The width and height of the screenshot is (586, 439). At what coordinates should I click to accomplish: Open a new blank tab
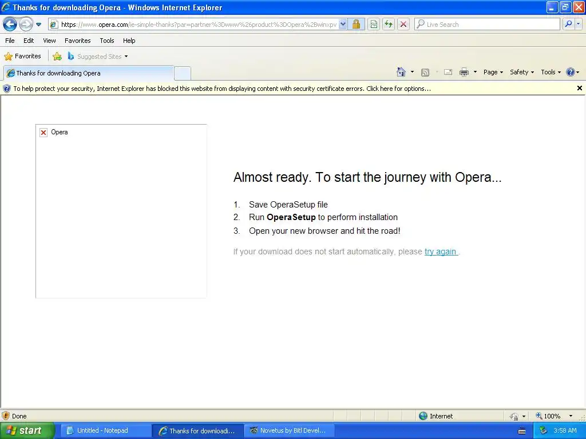tap(183, 74)
